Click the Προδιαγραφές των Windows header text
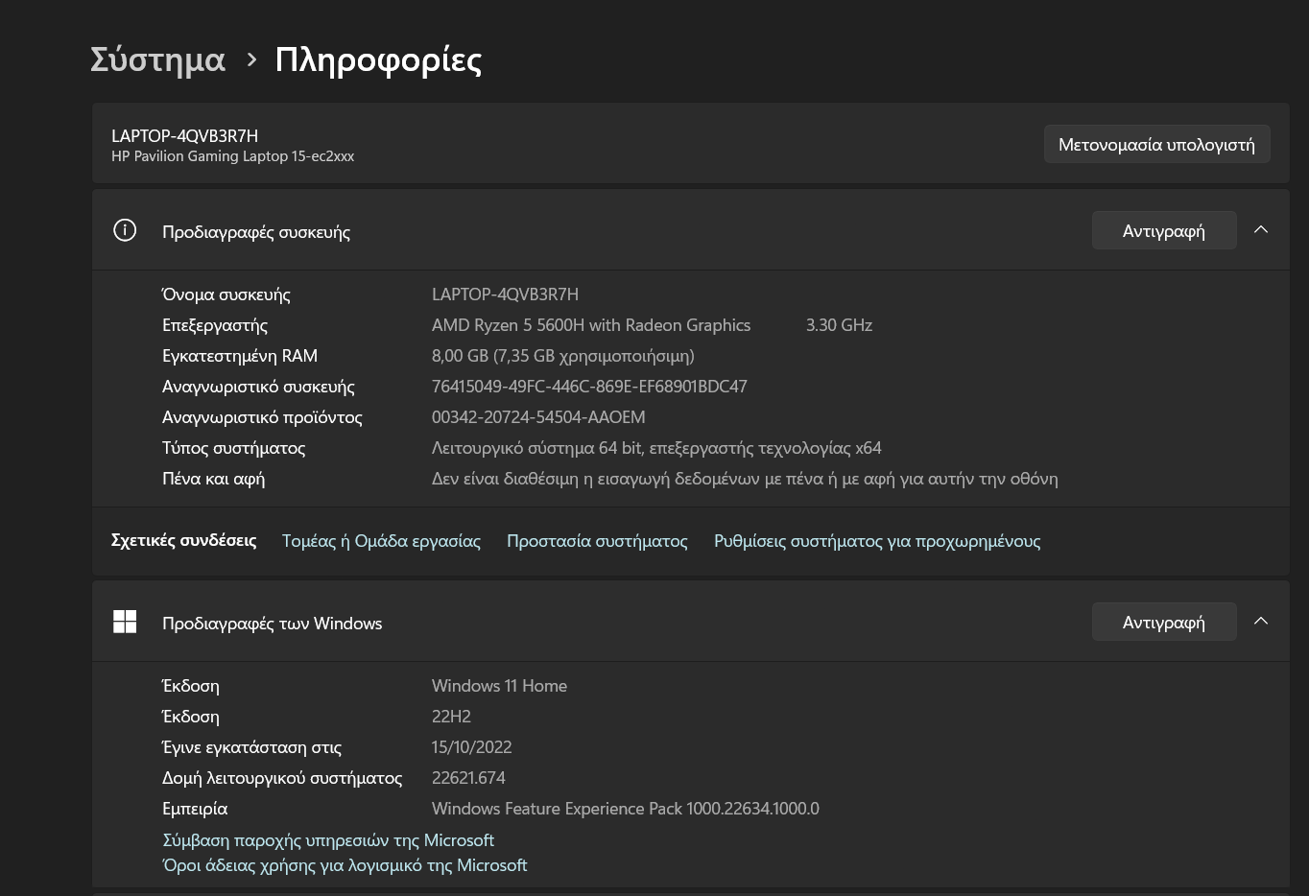The width and height of the screenshot is (1309, 896). [272, 624]
